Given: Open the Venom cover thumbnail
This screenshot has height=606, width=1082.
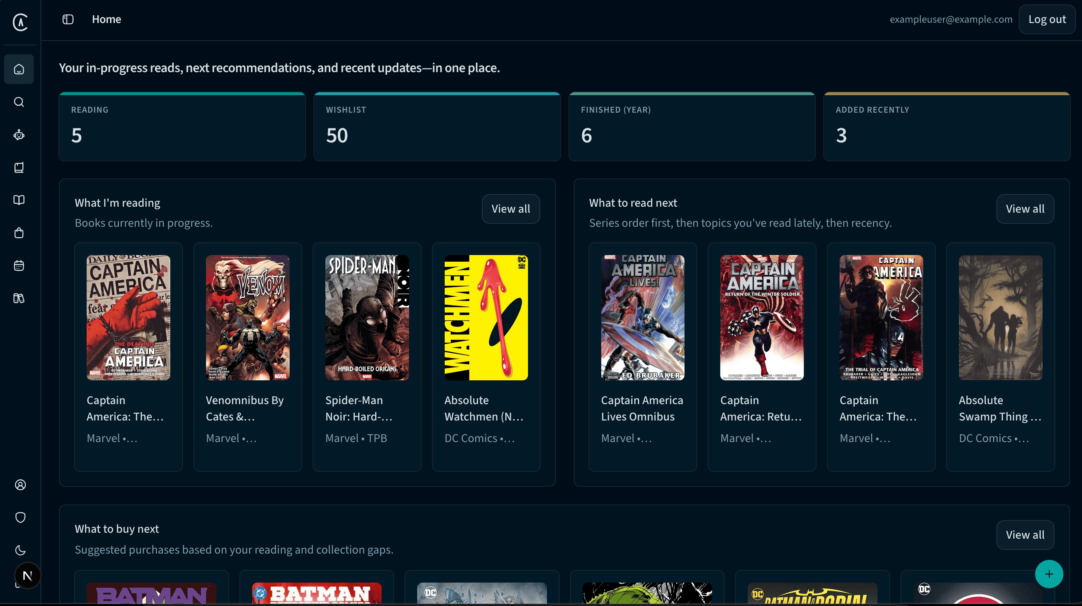Looking at the screenshot, I should tap(248, 317).
